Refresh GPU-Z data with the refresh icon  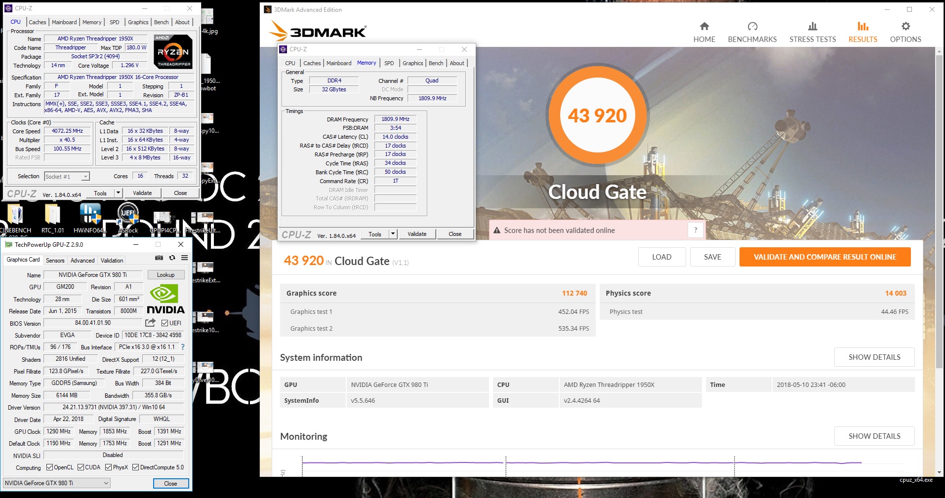click(172, 258)
